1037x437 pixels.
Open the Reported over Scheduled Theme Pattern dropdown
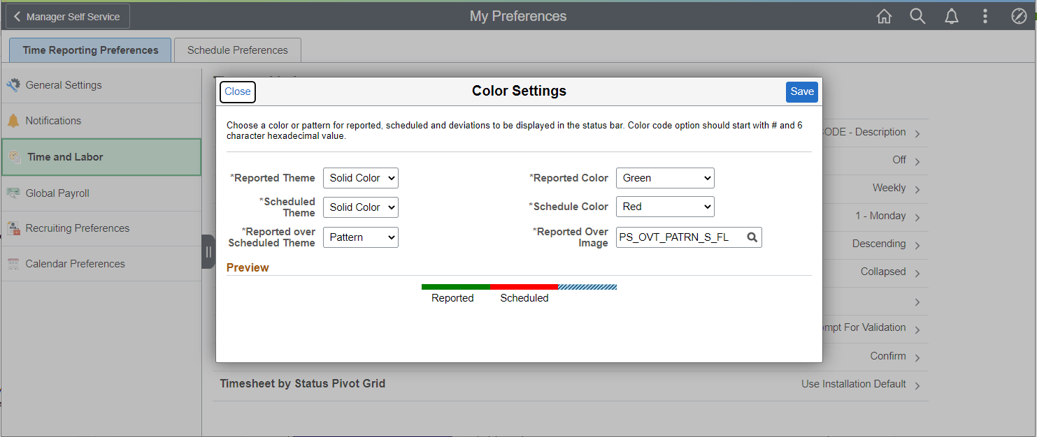[360, 237]
